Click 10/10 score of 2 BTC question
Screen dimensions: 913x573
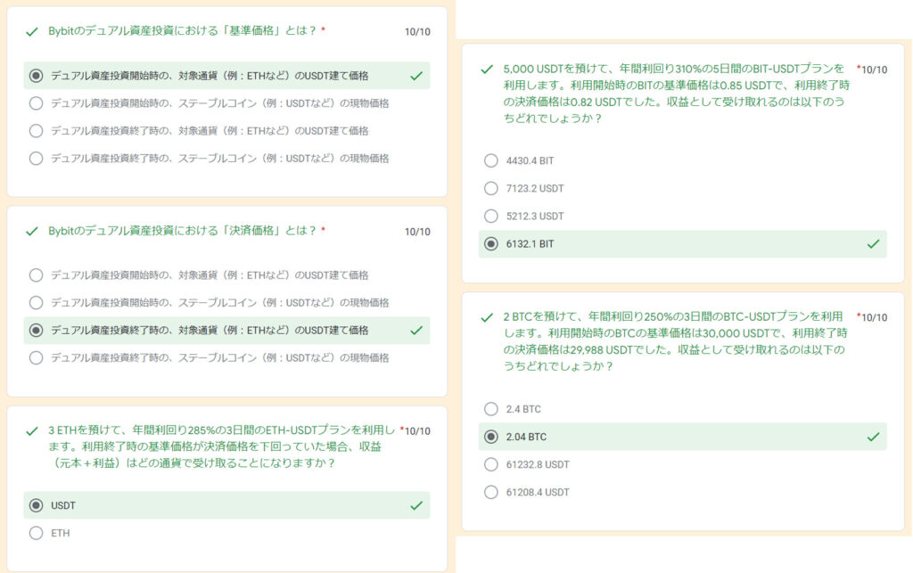(x=875, y=317)
